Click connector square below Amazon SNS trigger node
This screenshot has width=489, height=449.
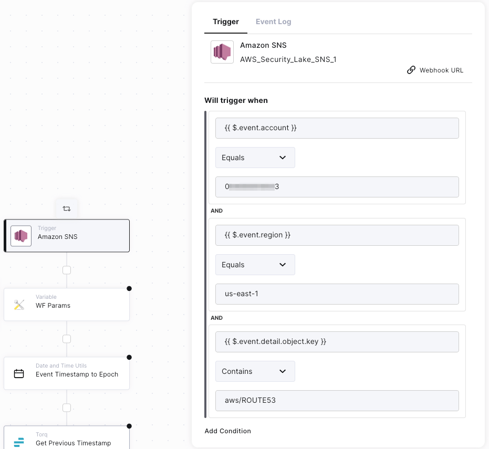67,270
